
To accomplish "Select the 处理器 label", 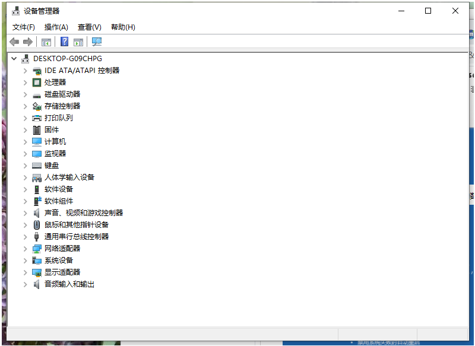I will [x=55, y=82].
